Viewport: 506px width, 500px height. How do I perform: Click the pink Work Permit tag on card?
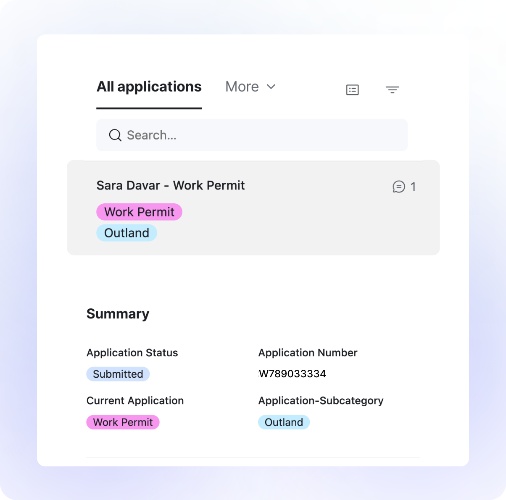pos(139,212)
